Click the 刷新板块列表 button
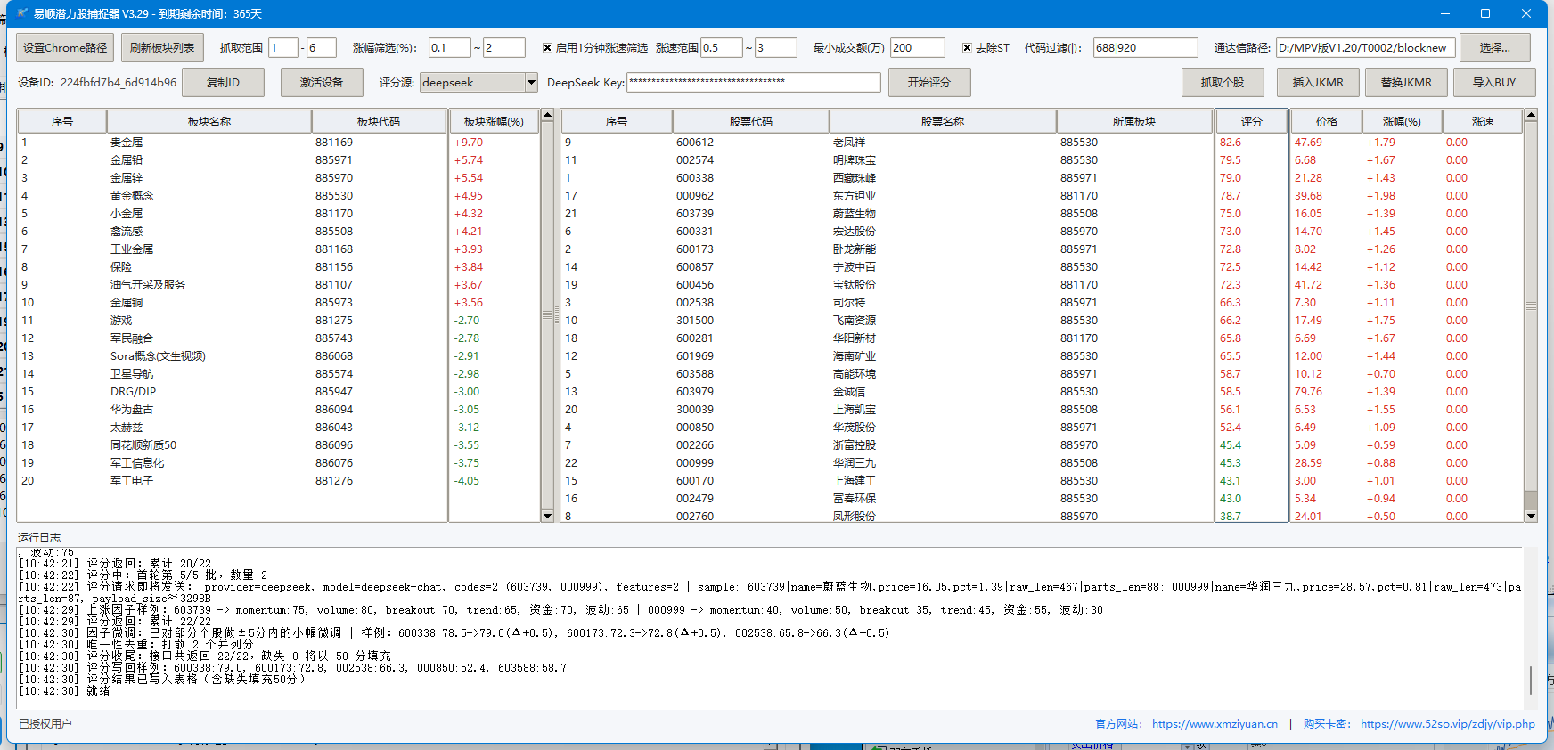The width and height of the screenshot is (1554, 750). point(162,48)
